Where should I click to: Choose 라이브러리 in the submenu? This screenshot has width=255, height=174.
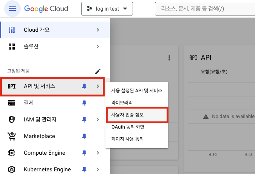coord(137,103)
